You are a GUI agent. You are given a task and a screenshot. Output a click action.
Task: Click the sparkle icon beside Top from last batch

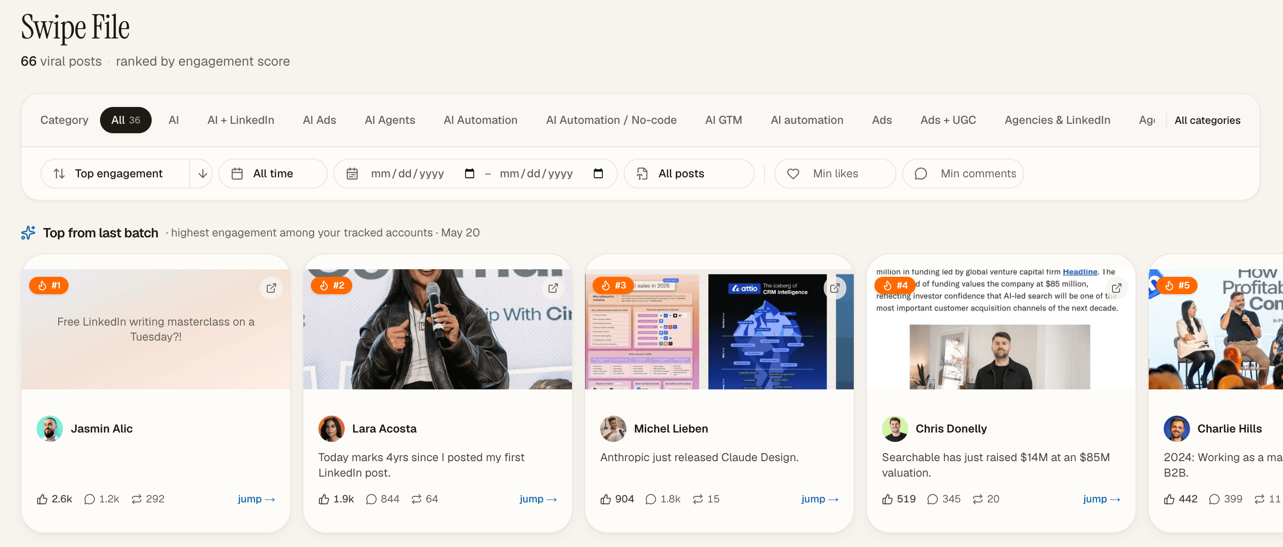[x=28, y=232]
